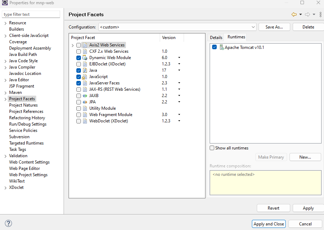Uncheck the Java facet checkbox
Viewport: 324px width, 230px height.
[x=78, y=70]
